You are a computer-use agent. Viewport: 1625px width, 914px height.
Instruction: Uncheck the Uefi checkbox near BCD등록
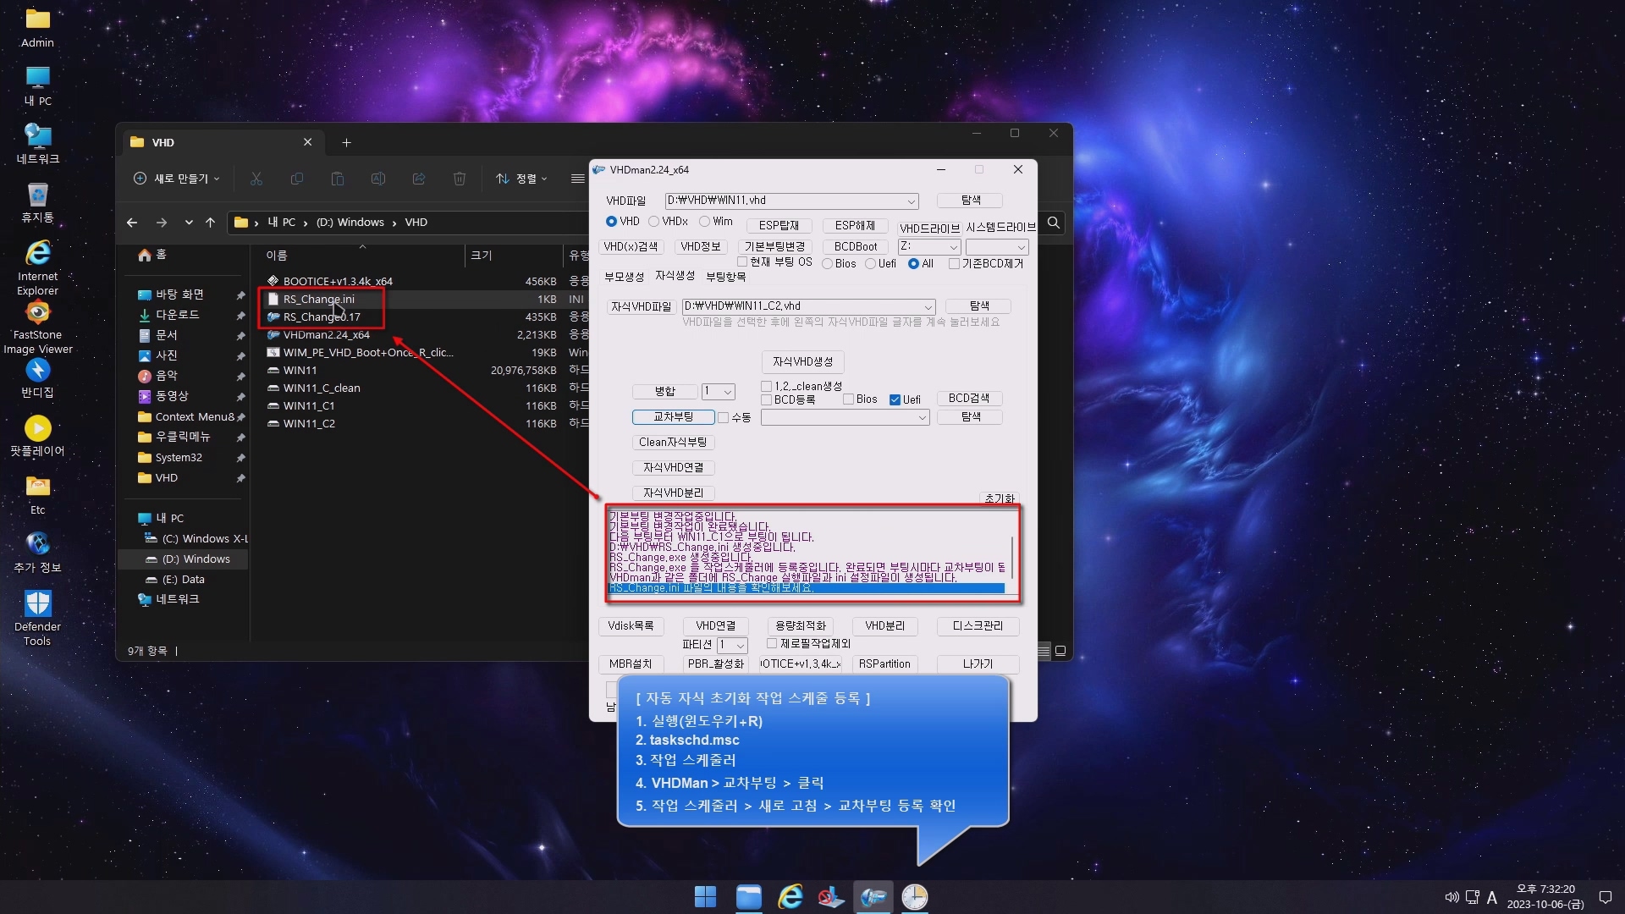(905, 399)
